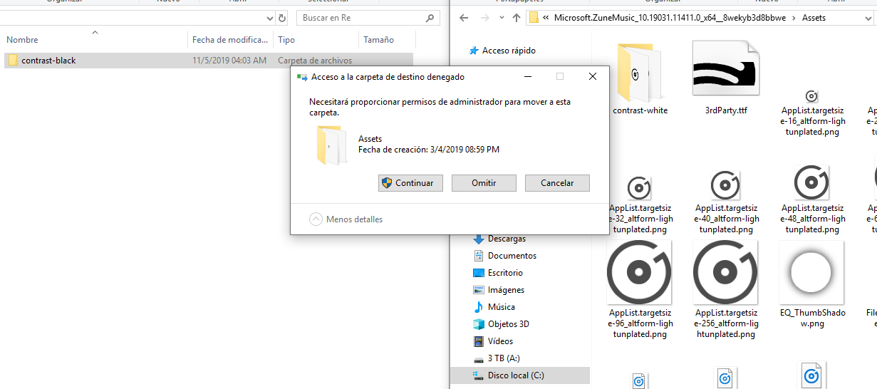Click the shield icon on the Continuar button

[387, 183]
